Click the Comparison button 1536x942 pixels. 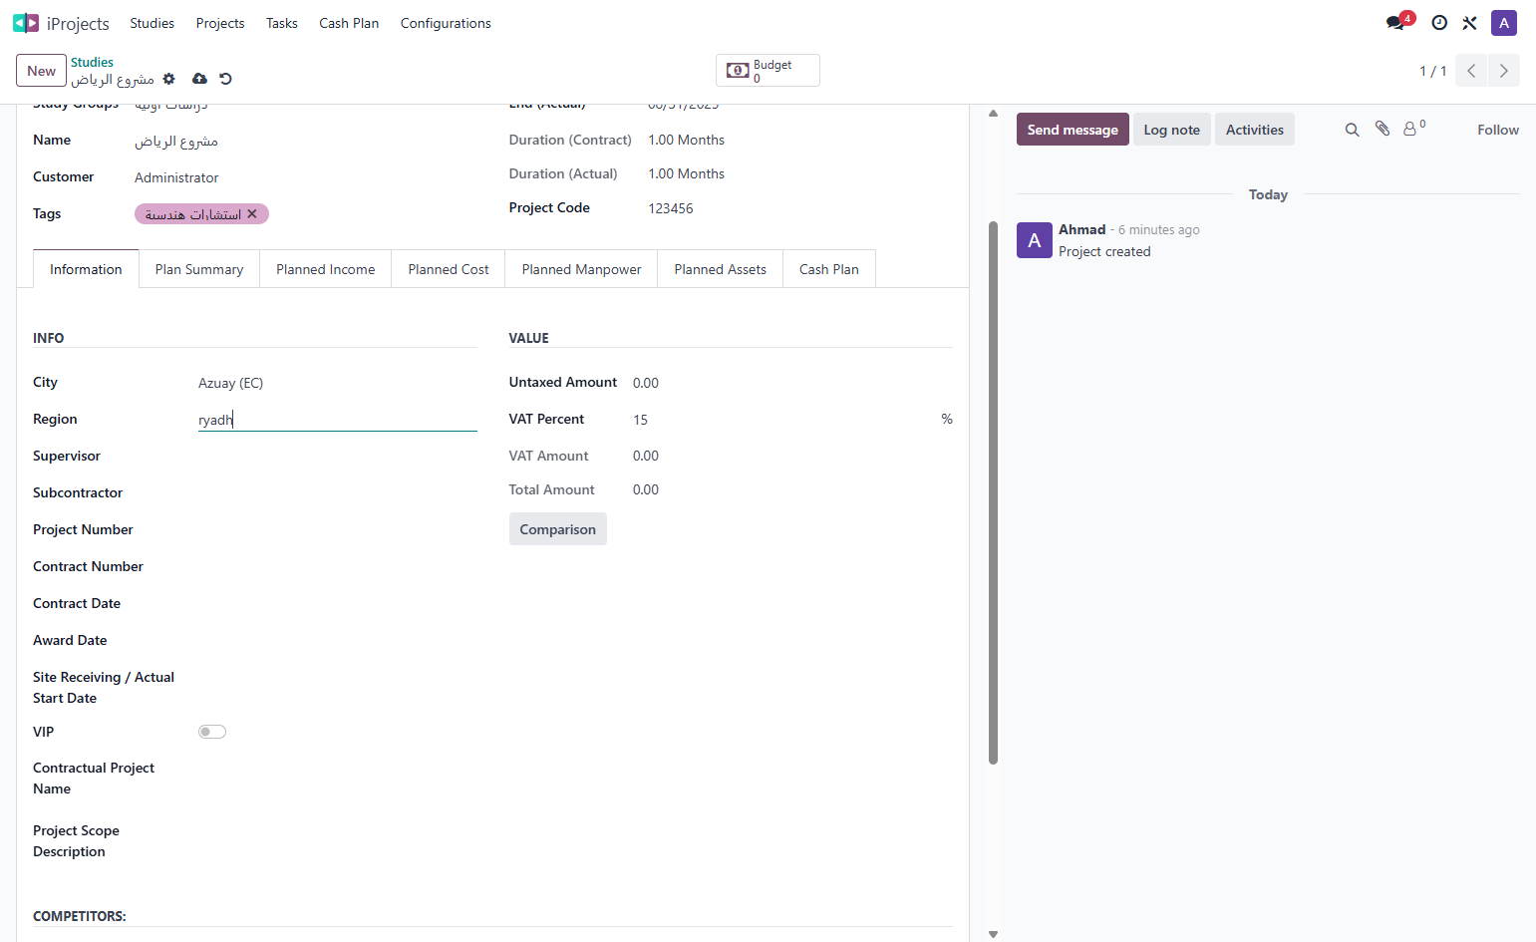558,529
